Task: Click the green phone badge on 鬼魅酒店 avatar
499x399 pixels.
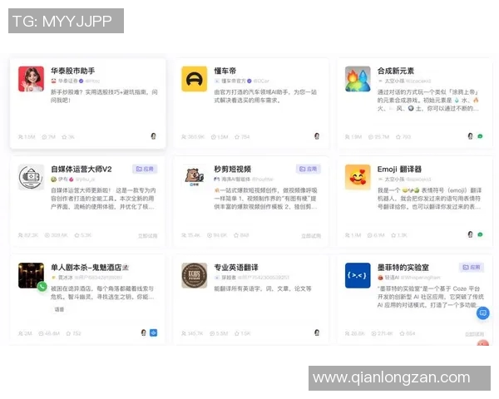Action: [x=42, y=287]
